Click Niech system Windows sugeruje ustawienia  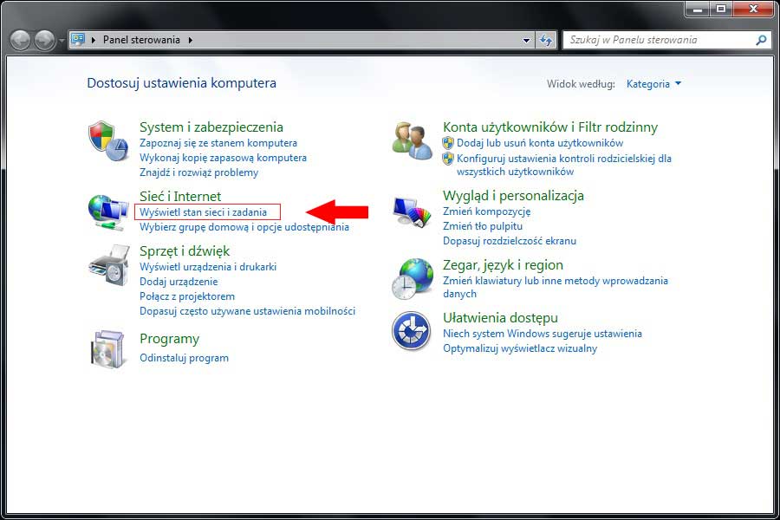pyautogui.click(x=543, y=334)
